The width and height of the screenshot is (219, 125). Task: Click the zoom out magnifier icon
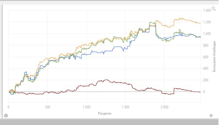pos(214,9)
